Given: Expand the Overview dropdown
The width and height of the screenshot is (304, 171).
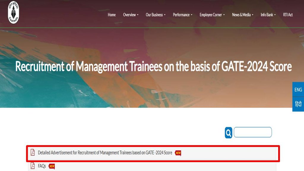Looking at the screenshot, I should [130, 15].
